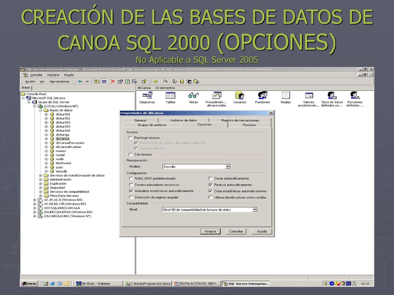Open the Tablas icon
This screenshot has height=295, width=394.
tap(170, 98)
